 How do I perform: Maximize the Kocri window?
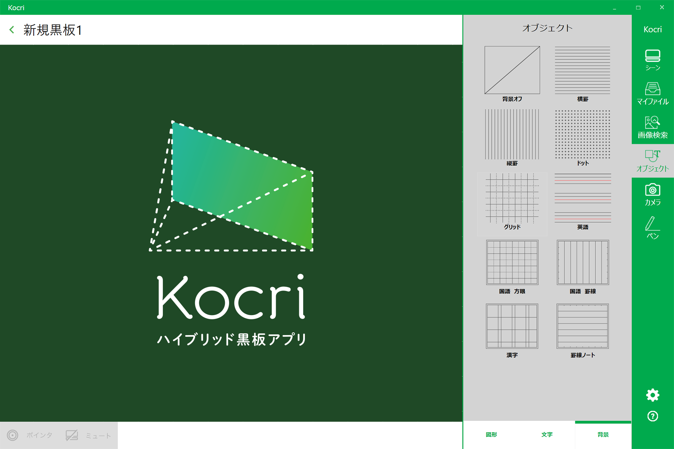[638, 7]
